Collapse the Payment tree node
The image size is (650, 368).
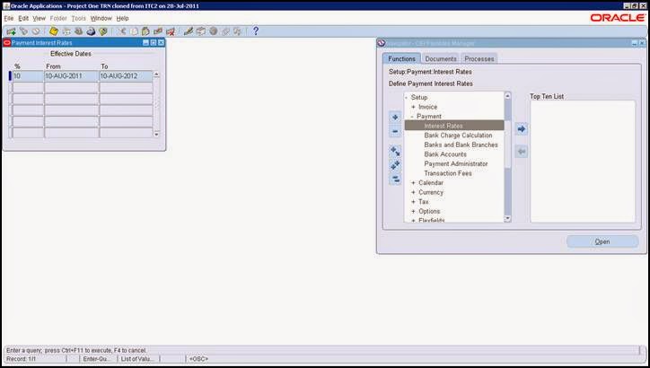pos(412,117)
